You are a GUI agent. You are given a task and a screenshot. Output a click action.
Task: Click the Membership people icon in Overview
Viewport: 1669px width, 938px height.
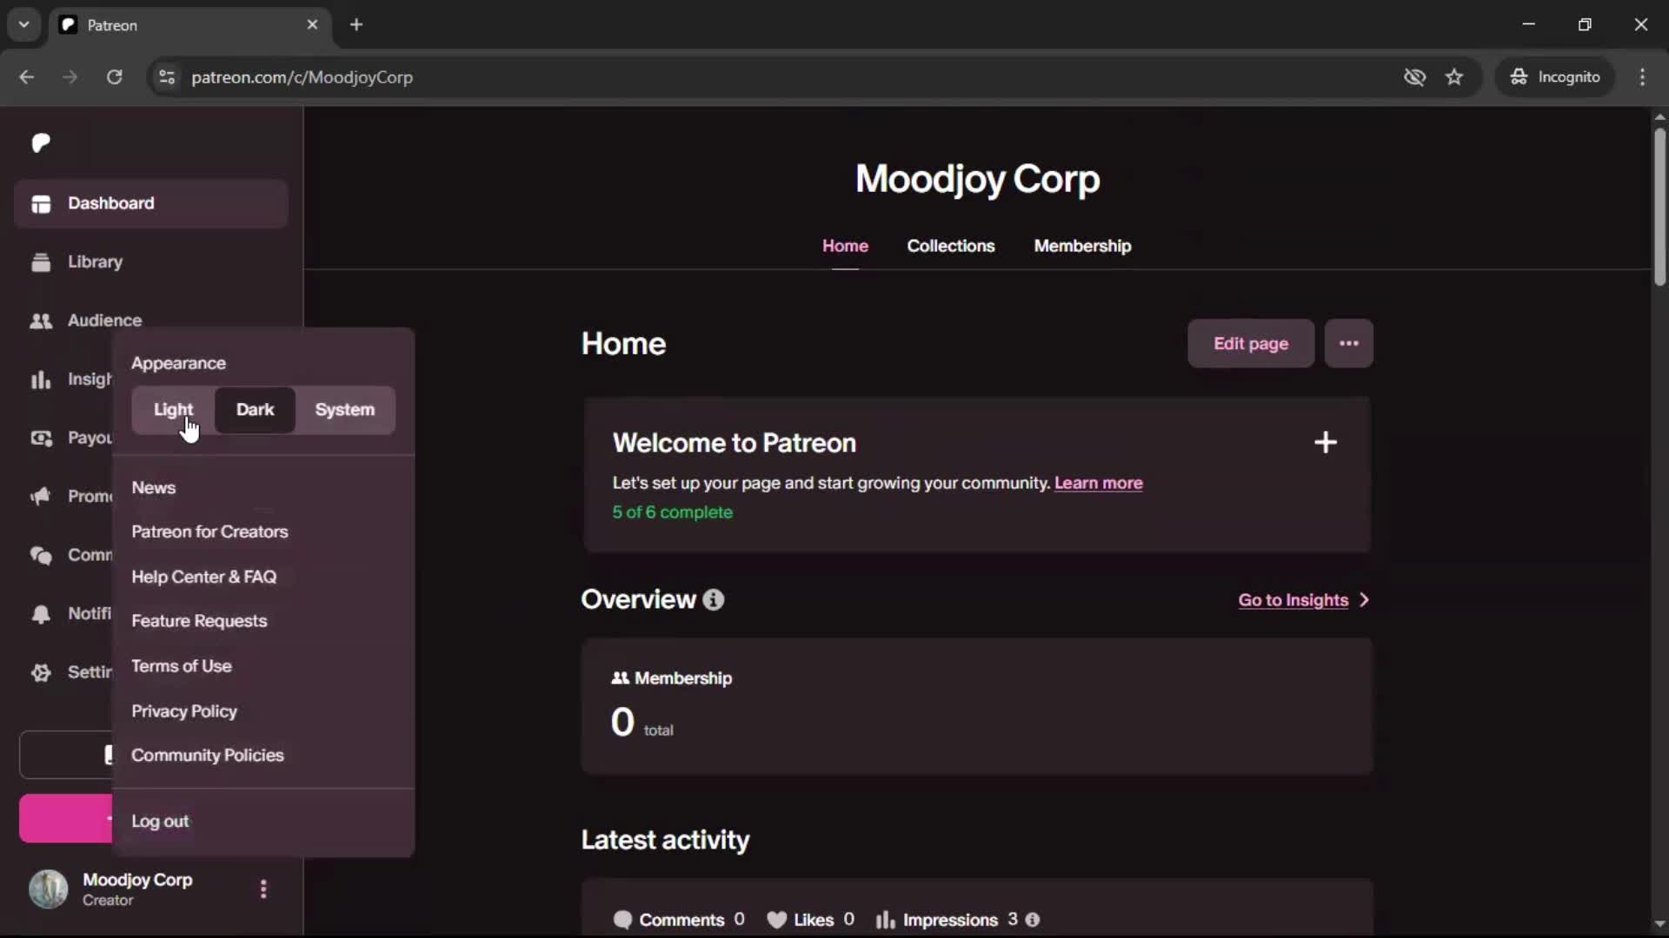[620, 678]
